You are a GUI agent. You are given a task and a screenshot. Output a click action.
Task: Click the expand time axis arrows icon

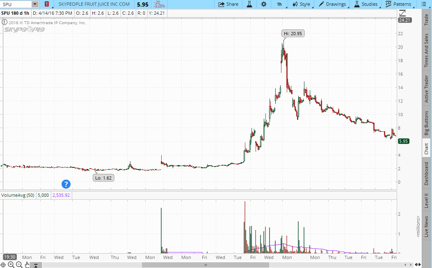(x=418, y=265)
